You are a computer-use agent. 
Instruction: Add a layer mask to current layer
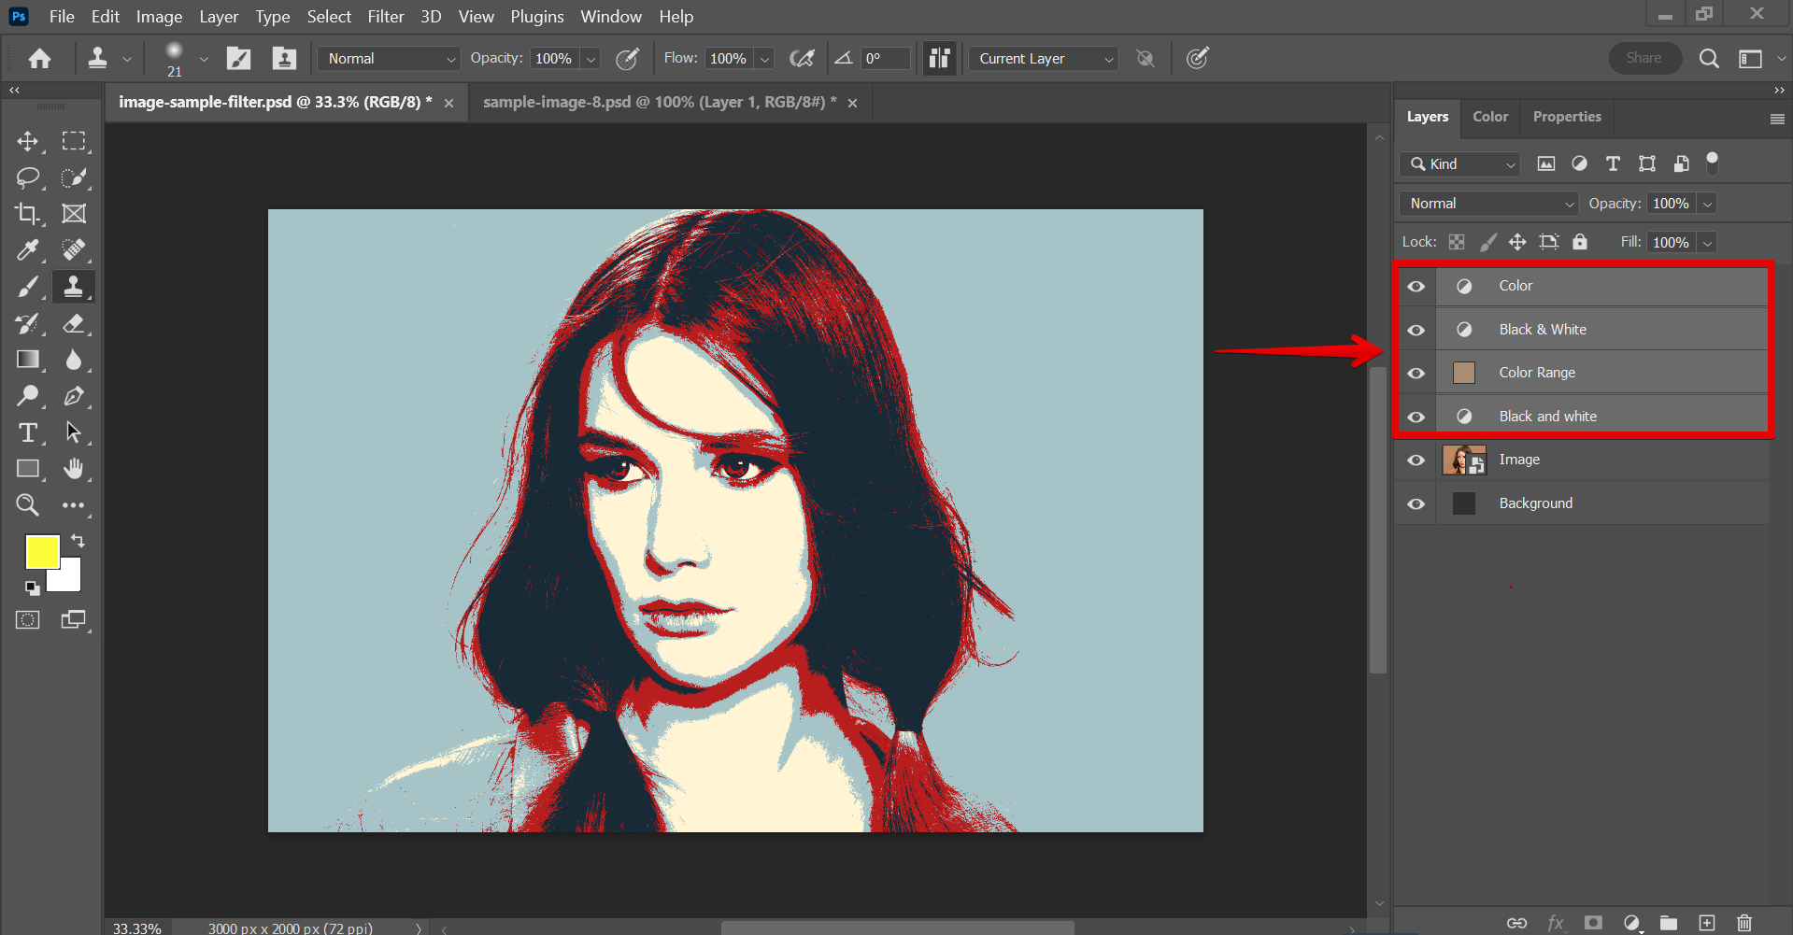(1593, 922)
